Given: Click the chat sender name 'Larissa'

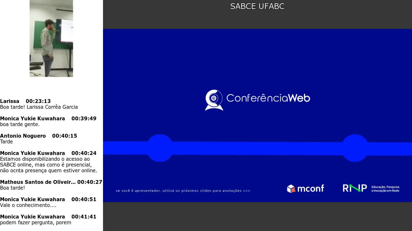Looking at the screenshot, I should (x=10, y=101).
